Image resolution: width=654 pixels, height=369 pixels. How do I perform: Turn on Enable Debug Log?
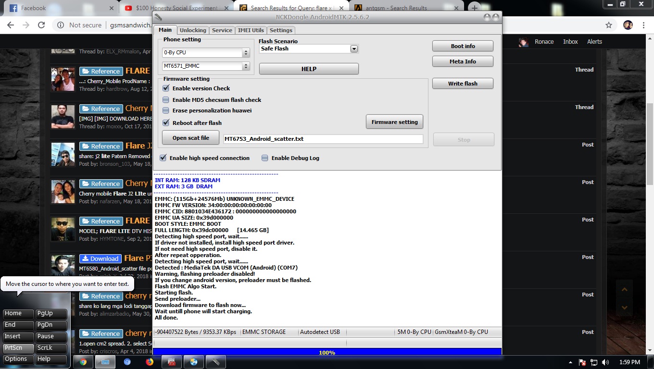(265, 158)
